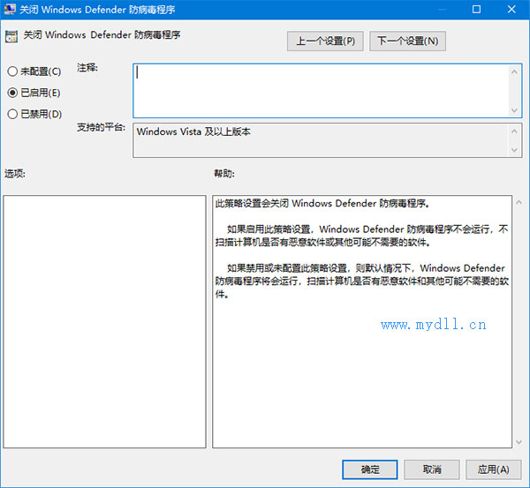Maximize the policy dialog window
This screenshot has height=488, width=530.
coord(477,9)
